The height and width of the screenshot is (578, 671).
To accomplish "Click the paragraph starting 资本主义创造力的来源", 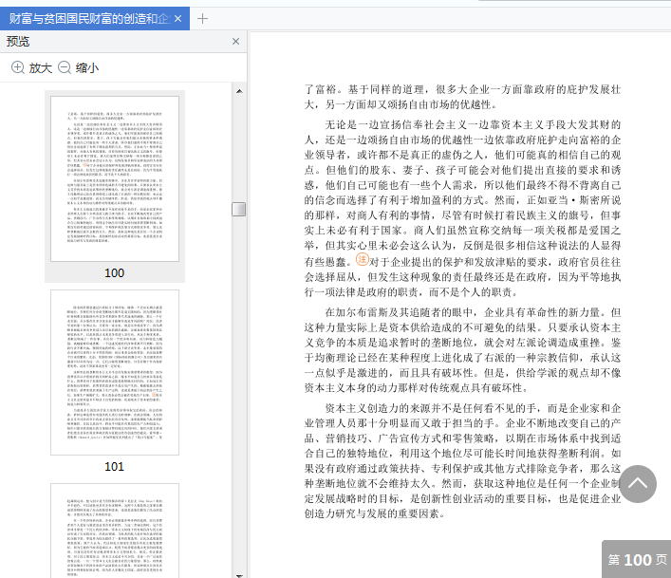I will pyautogui.click(x=462, y=460).
